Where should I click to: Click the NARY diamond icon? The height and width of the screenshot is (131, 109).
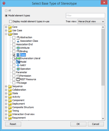(18, 65)
